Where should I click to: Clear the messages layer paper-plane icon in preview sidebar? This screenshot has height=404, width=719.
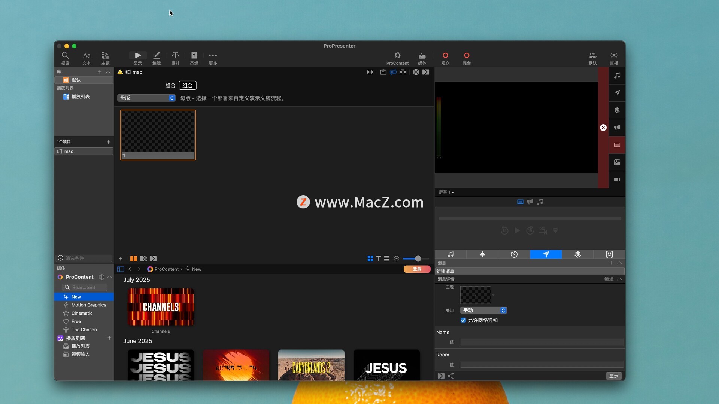(617, 93)
